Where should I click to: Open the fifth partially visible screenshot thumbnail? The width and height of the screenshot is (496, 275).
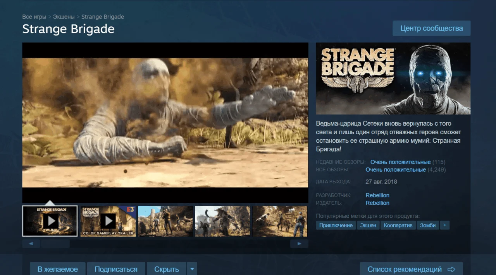tap(280, 221)
